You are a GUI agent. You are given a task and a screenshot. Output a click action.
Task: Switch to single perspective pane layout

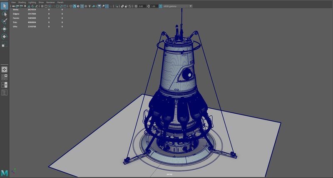[x=5, y=69]
